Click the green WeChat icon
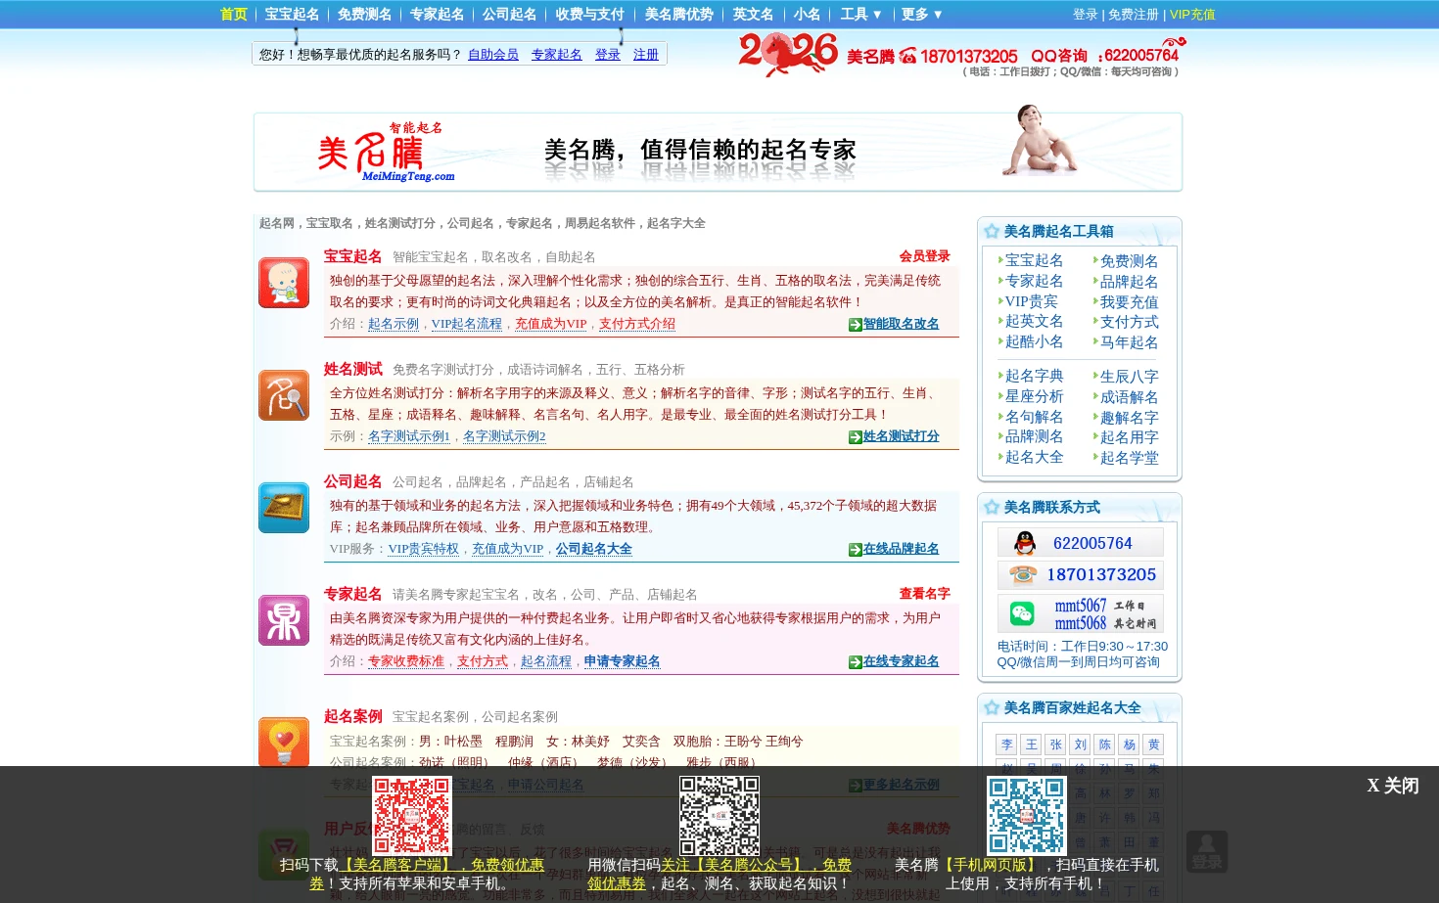Image resolution: width=1439 pixels, height=903 pixels. 1022,613
